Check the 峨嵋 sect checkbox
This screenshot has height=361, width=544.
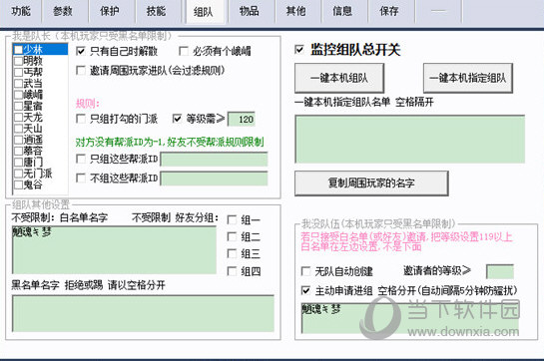[18, 95]
